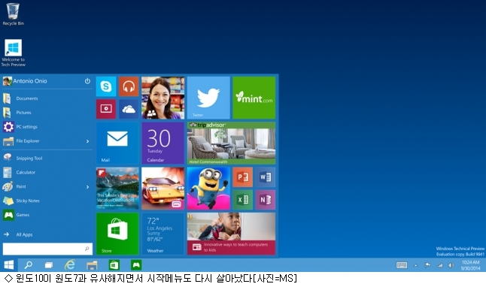Expand the Paint recent files arrow
The width and height of the screenshot is (486, 287).
point(87,186)
